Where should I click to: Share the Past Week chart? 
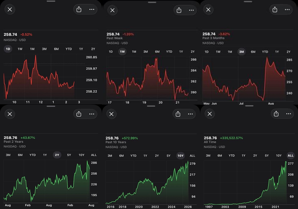coord(179,10)
